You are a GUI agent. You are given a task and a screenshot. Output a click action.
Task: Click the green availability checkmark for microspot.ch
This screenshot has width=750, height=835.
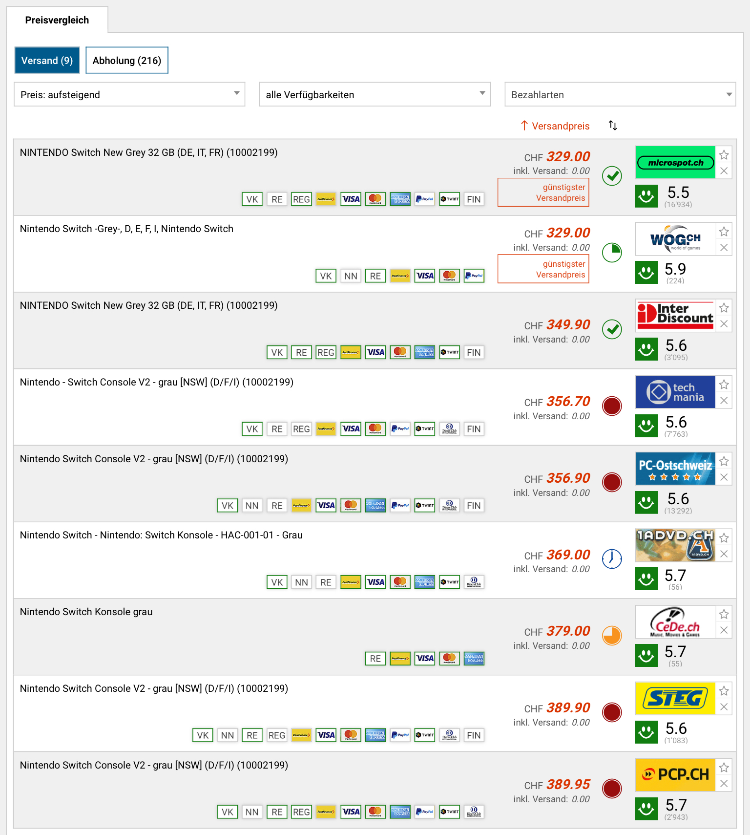611,176
